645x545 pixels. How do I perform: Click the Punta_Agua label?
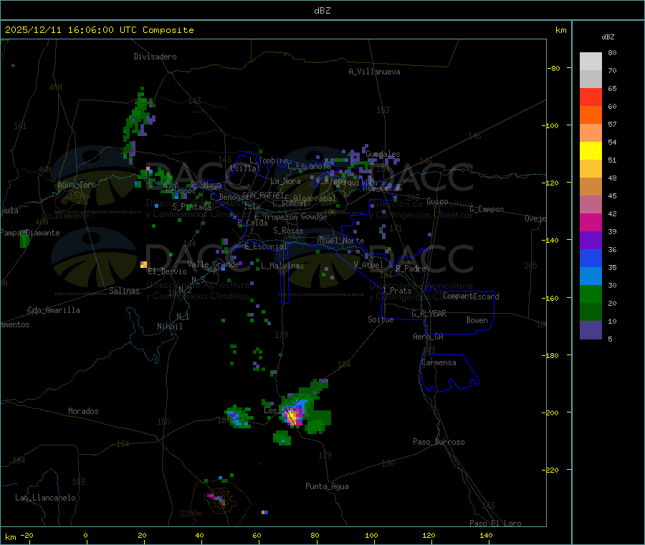coord(327,486)
